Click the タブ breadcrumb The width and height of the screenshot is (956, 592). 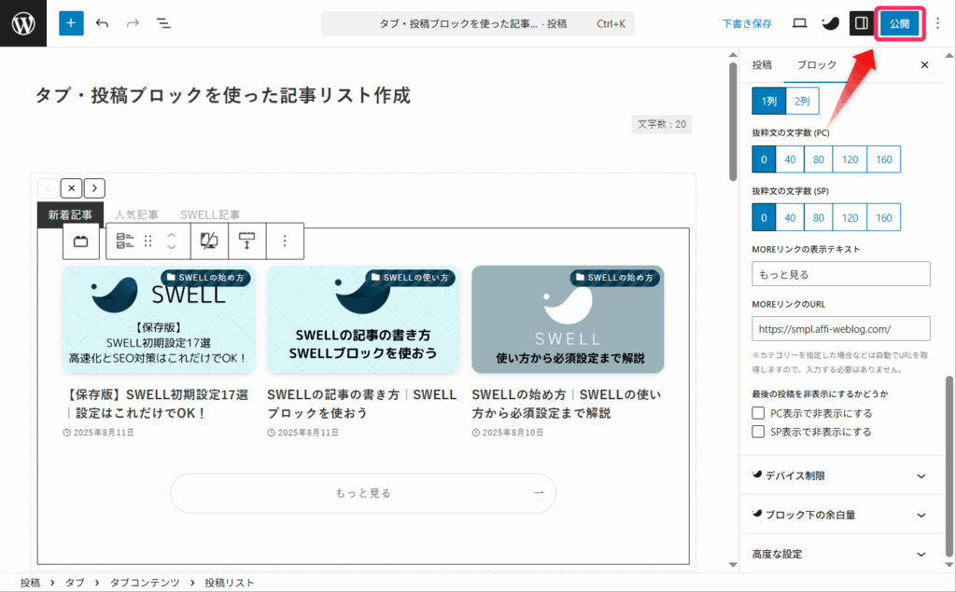[75, 583]
